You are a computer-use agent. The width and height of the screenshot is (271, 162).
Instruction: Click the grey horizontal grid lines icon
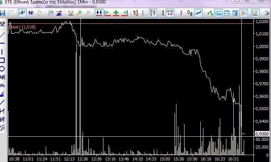(x=144, y=13)
